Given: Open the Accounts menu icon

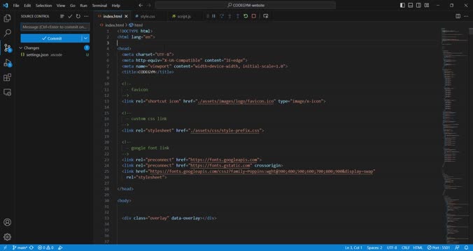Looking at the screenshot, I should pyautogui.click(x=7, y=222).
